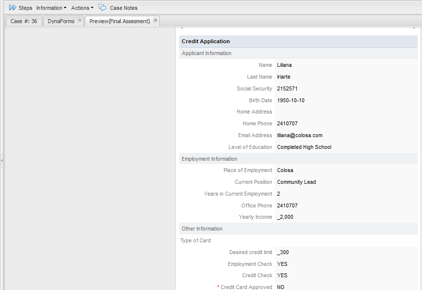Click the Credit Card Approved NO value
The width and height of the screenshot is (422, 290).
pyautogui.click(x=281, y=287)
